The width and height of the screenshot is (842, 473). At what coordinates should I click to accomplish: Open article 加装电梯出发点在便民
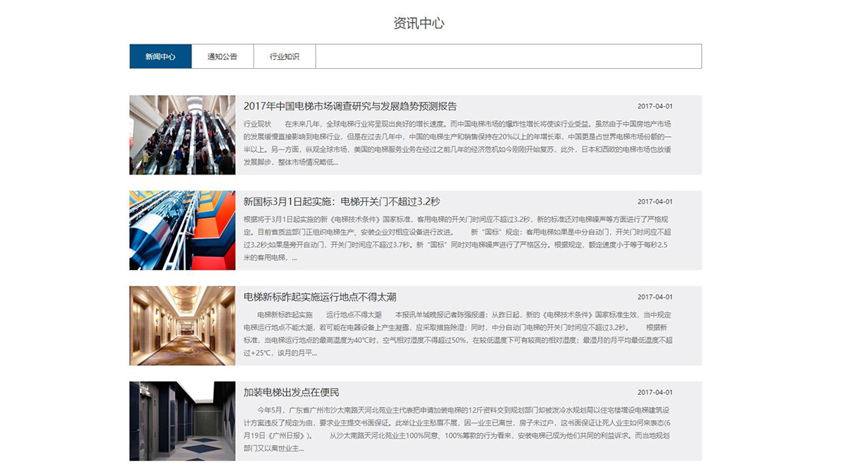pyautogui.click(x=291, y=393)
